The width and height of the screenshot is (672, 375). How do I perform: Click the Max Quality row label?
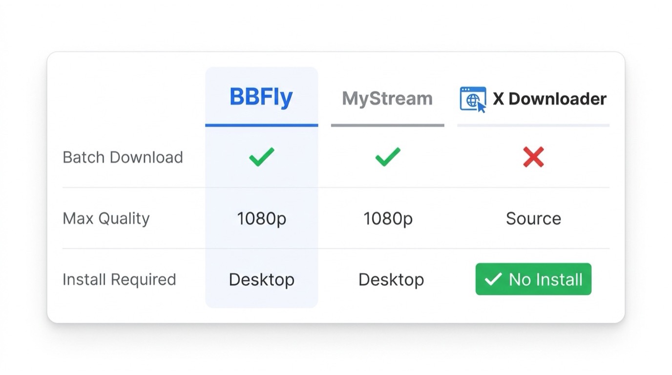tap(106, 218)
